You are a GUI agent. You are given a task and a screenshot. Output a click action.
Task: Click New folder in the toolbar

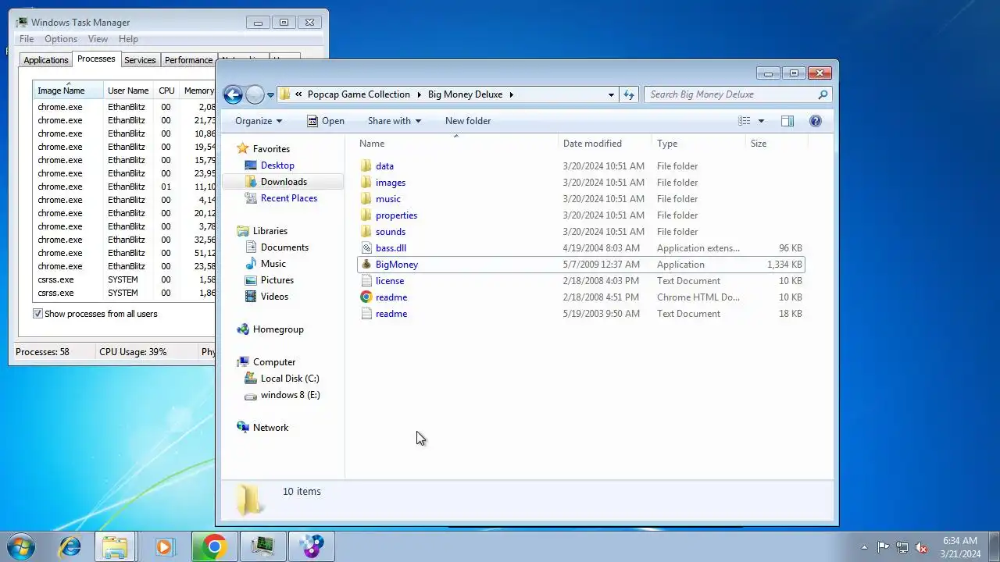[468, 121]
